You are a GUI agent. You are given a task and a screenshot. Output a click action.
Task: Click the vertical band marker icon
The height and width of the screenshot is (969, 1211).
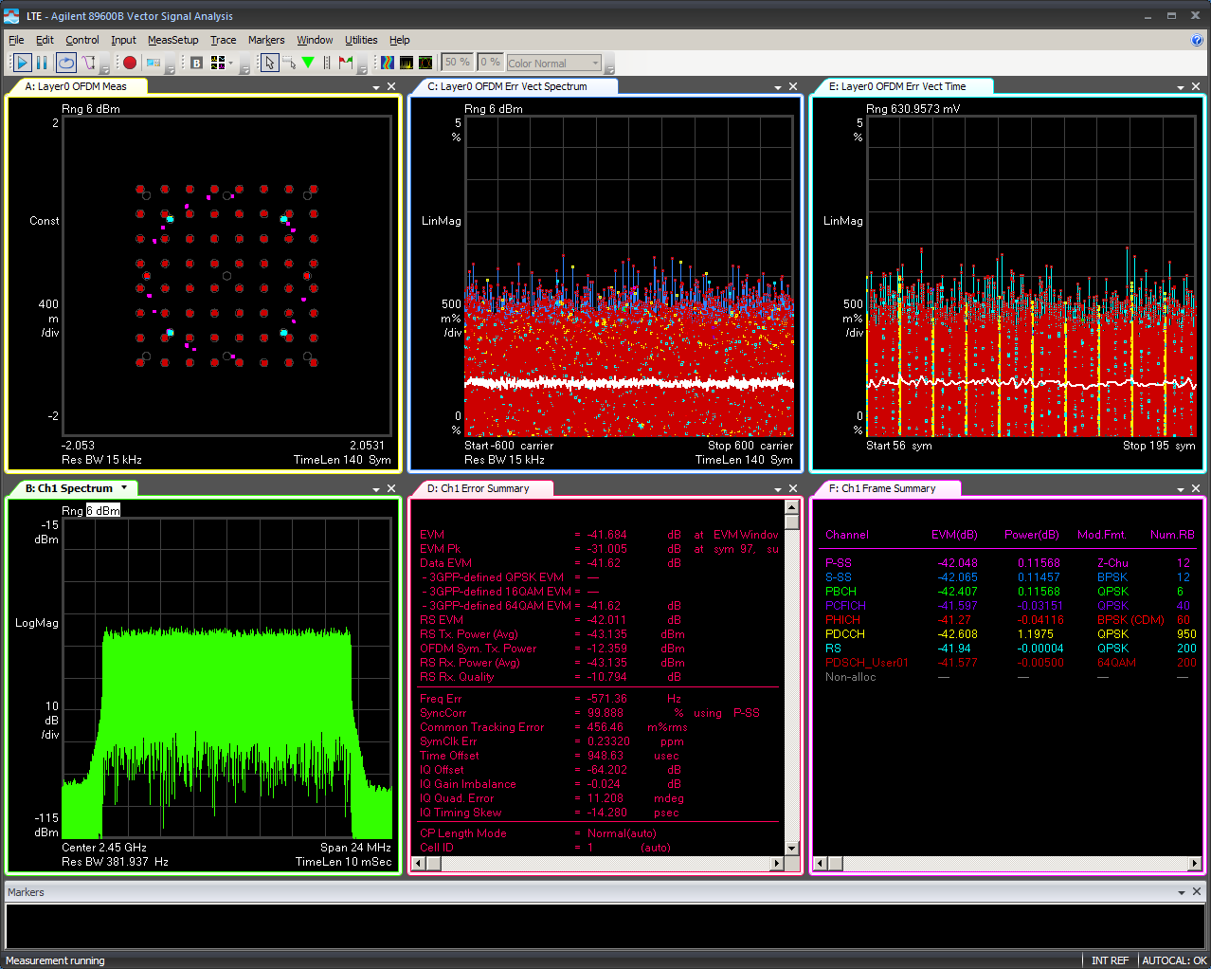[x=327, y=63]
